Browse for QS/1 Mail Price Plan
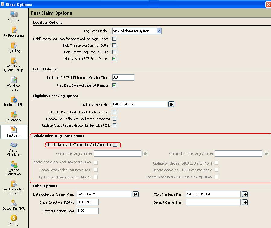This screenshot has width=271, height=228. [x=245, y=194]
